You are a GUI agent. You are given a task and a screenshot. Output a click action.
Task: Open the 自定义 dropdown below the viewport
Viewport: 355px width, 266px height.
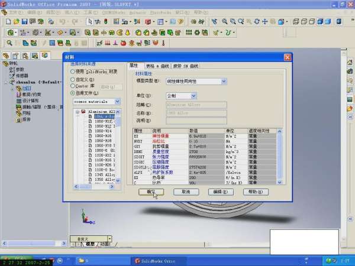pos(109,239)
